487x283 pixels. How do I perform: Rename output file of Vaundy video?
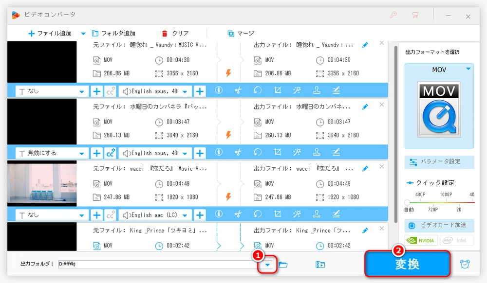(365, 45)
